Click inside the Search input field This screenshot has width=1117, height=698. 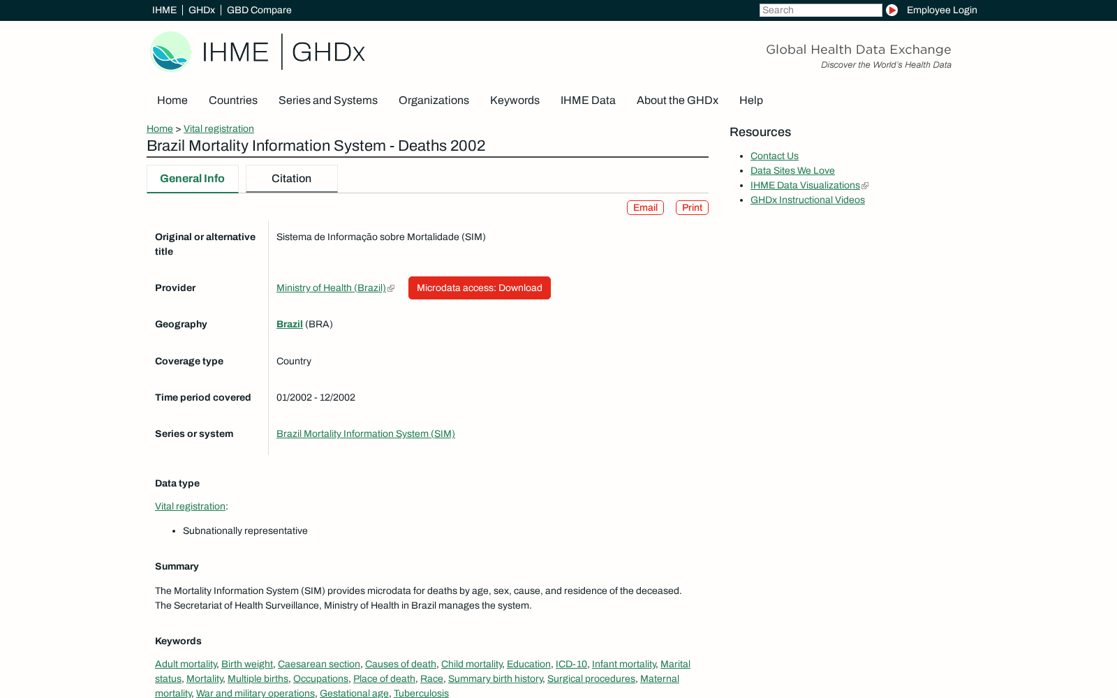click(x=821, y=10)
